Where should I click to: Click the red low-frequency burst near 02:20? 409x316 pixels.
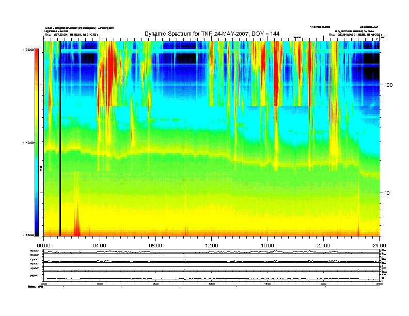coord(76,222)
